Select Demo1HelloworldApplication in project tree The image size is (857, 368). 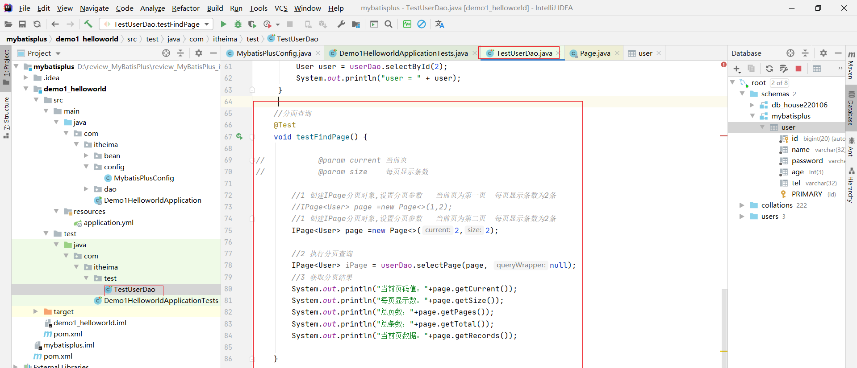click(x=153, y=200)
